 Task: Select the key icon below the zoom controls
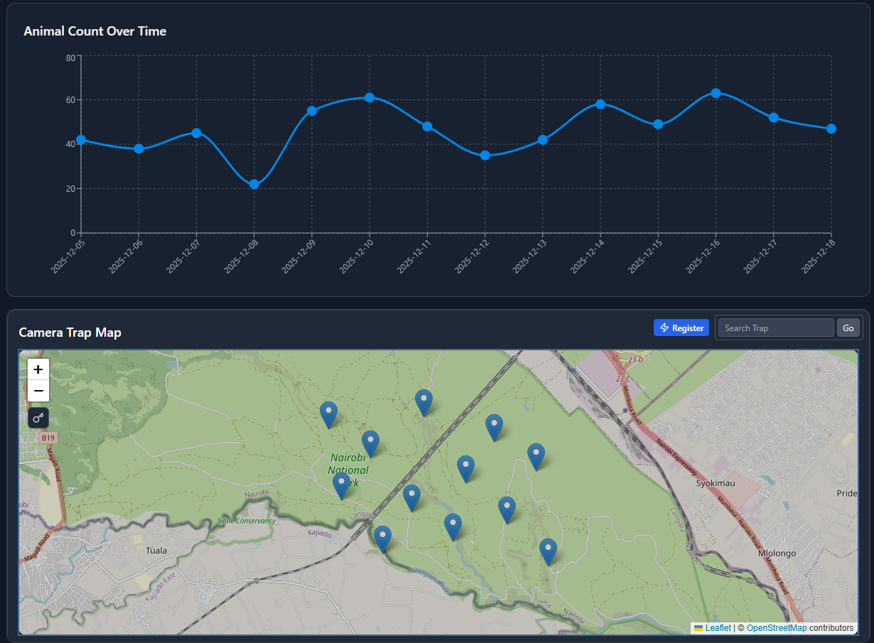point(38,418)
